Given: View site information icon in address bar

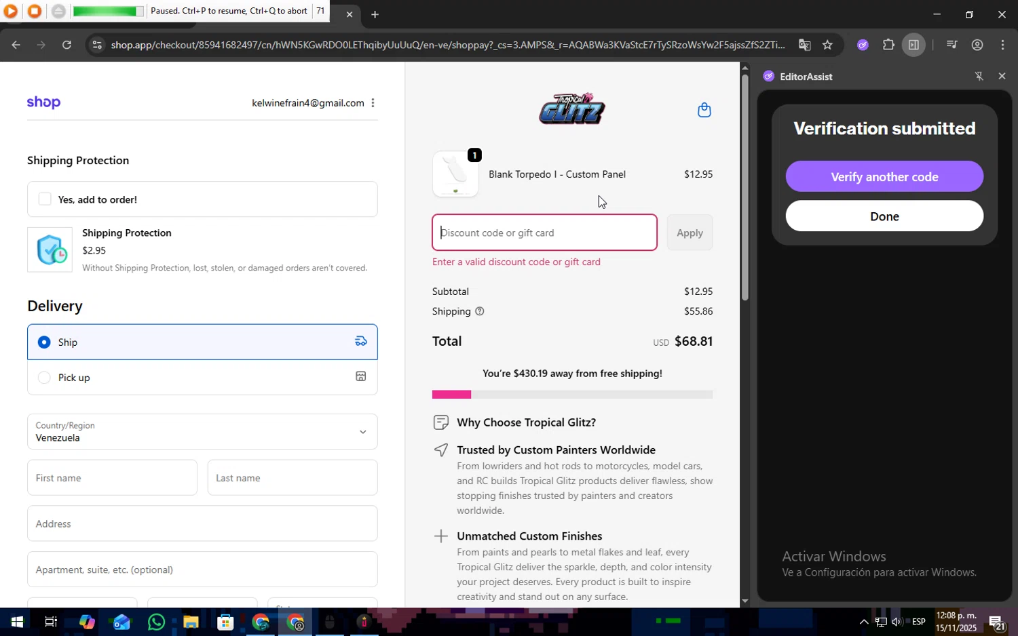Looking at the screenshot, I should point(97,45).
